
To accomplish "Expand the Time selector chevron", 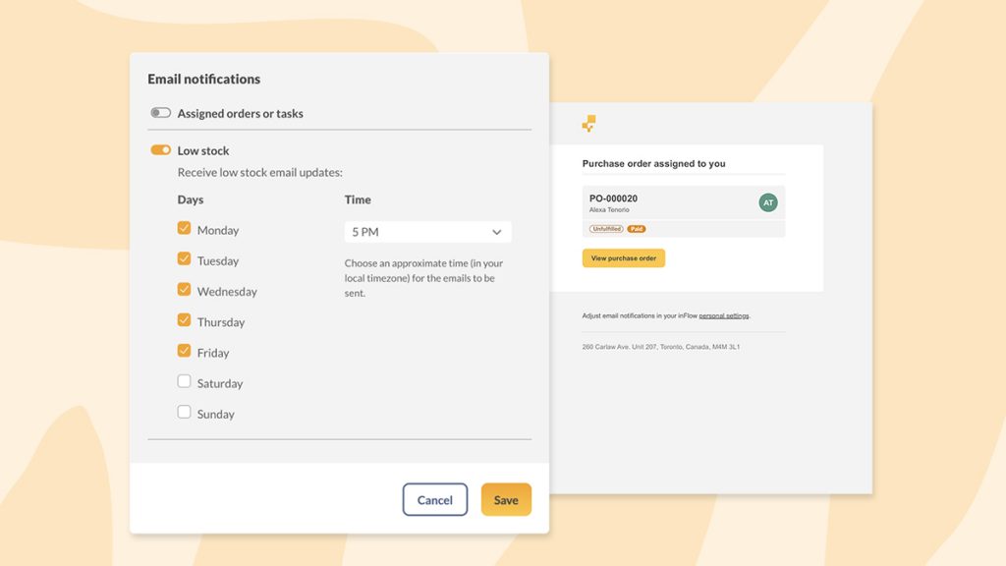I will (x=499, y=230).
